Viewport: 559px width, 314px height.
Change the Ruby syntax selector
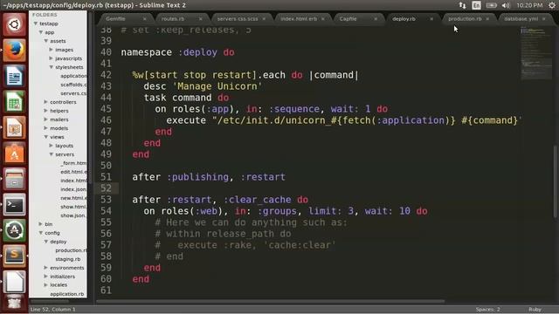click(535, 310)
